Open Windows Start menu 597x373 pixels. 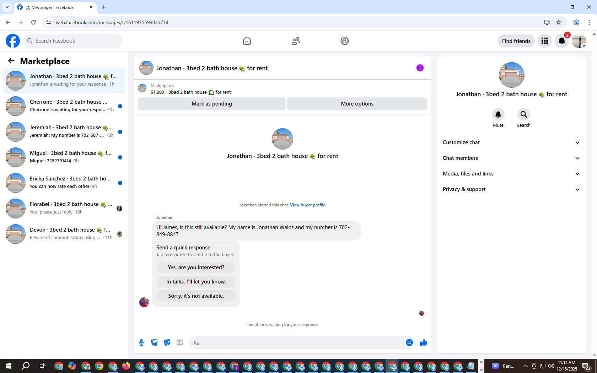[9, 366]
